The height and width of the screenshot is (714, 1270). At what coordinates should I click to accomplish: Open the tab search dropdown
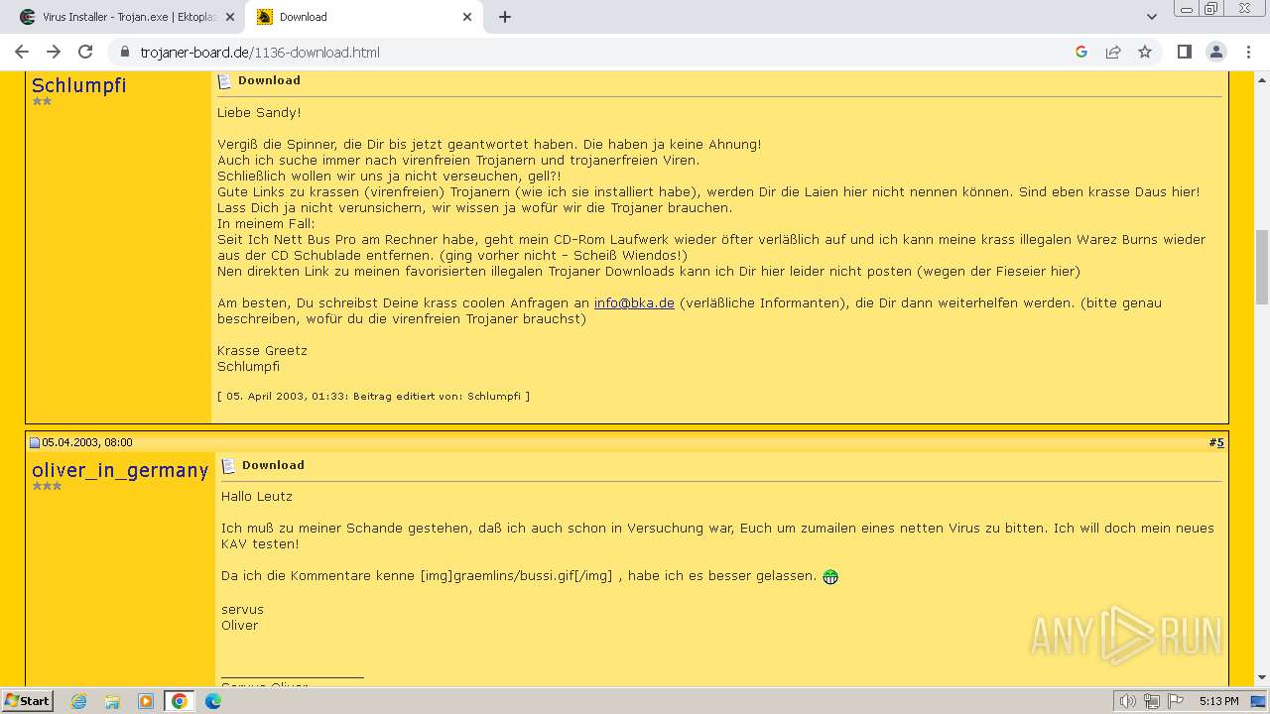(1151, 17)
